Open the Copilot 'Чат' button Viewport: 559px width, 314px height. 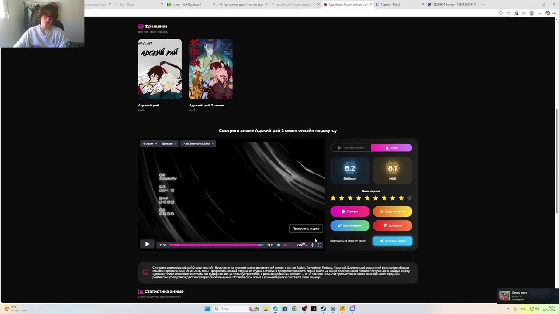[x=550, y=13]
